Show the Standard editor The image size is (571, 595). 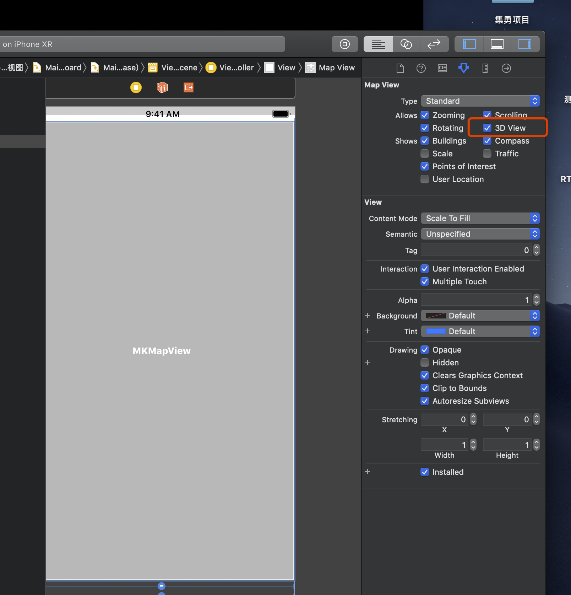pyautogui.click(x=378, y=44)
